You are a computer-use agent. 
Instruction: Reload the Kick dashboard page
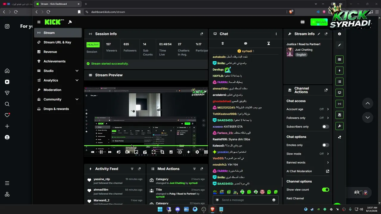click(x=48, y=12)
